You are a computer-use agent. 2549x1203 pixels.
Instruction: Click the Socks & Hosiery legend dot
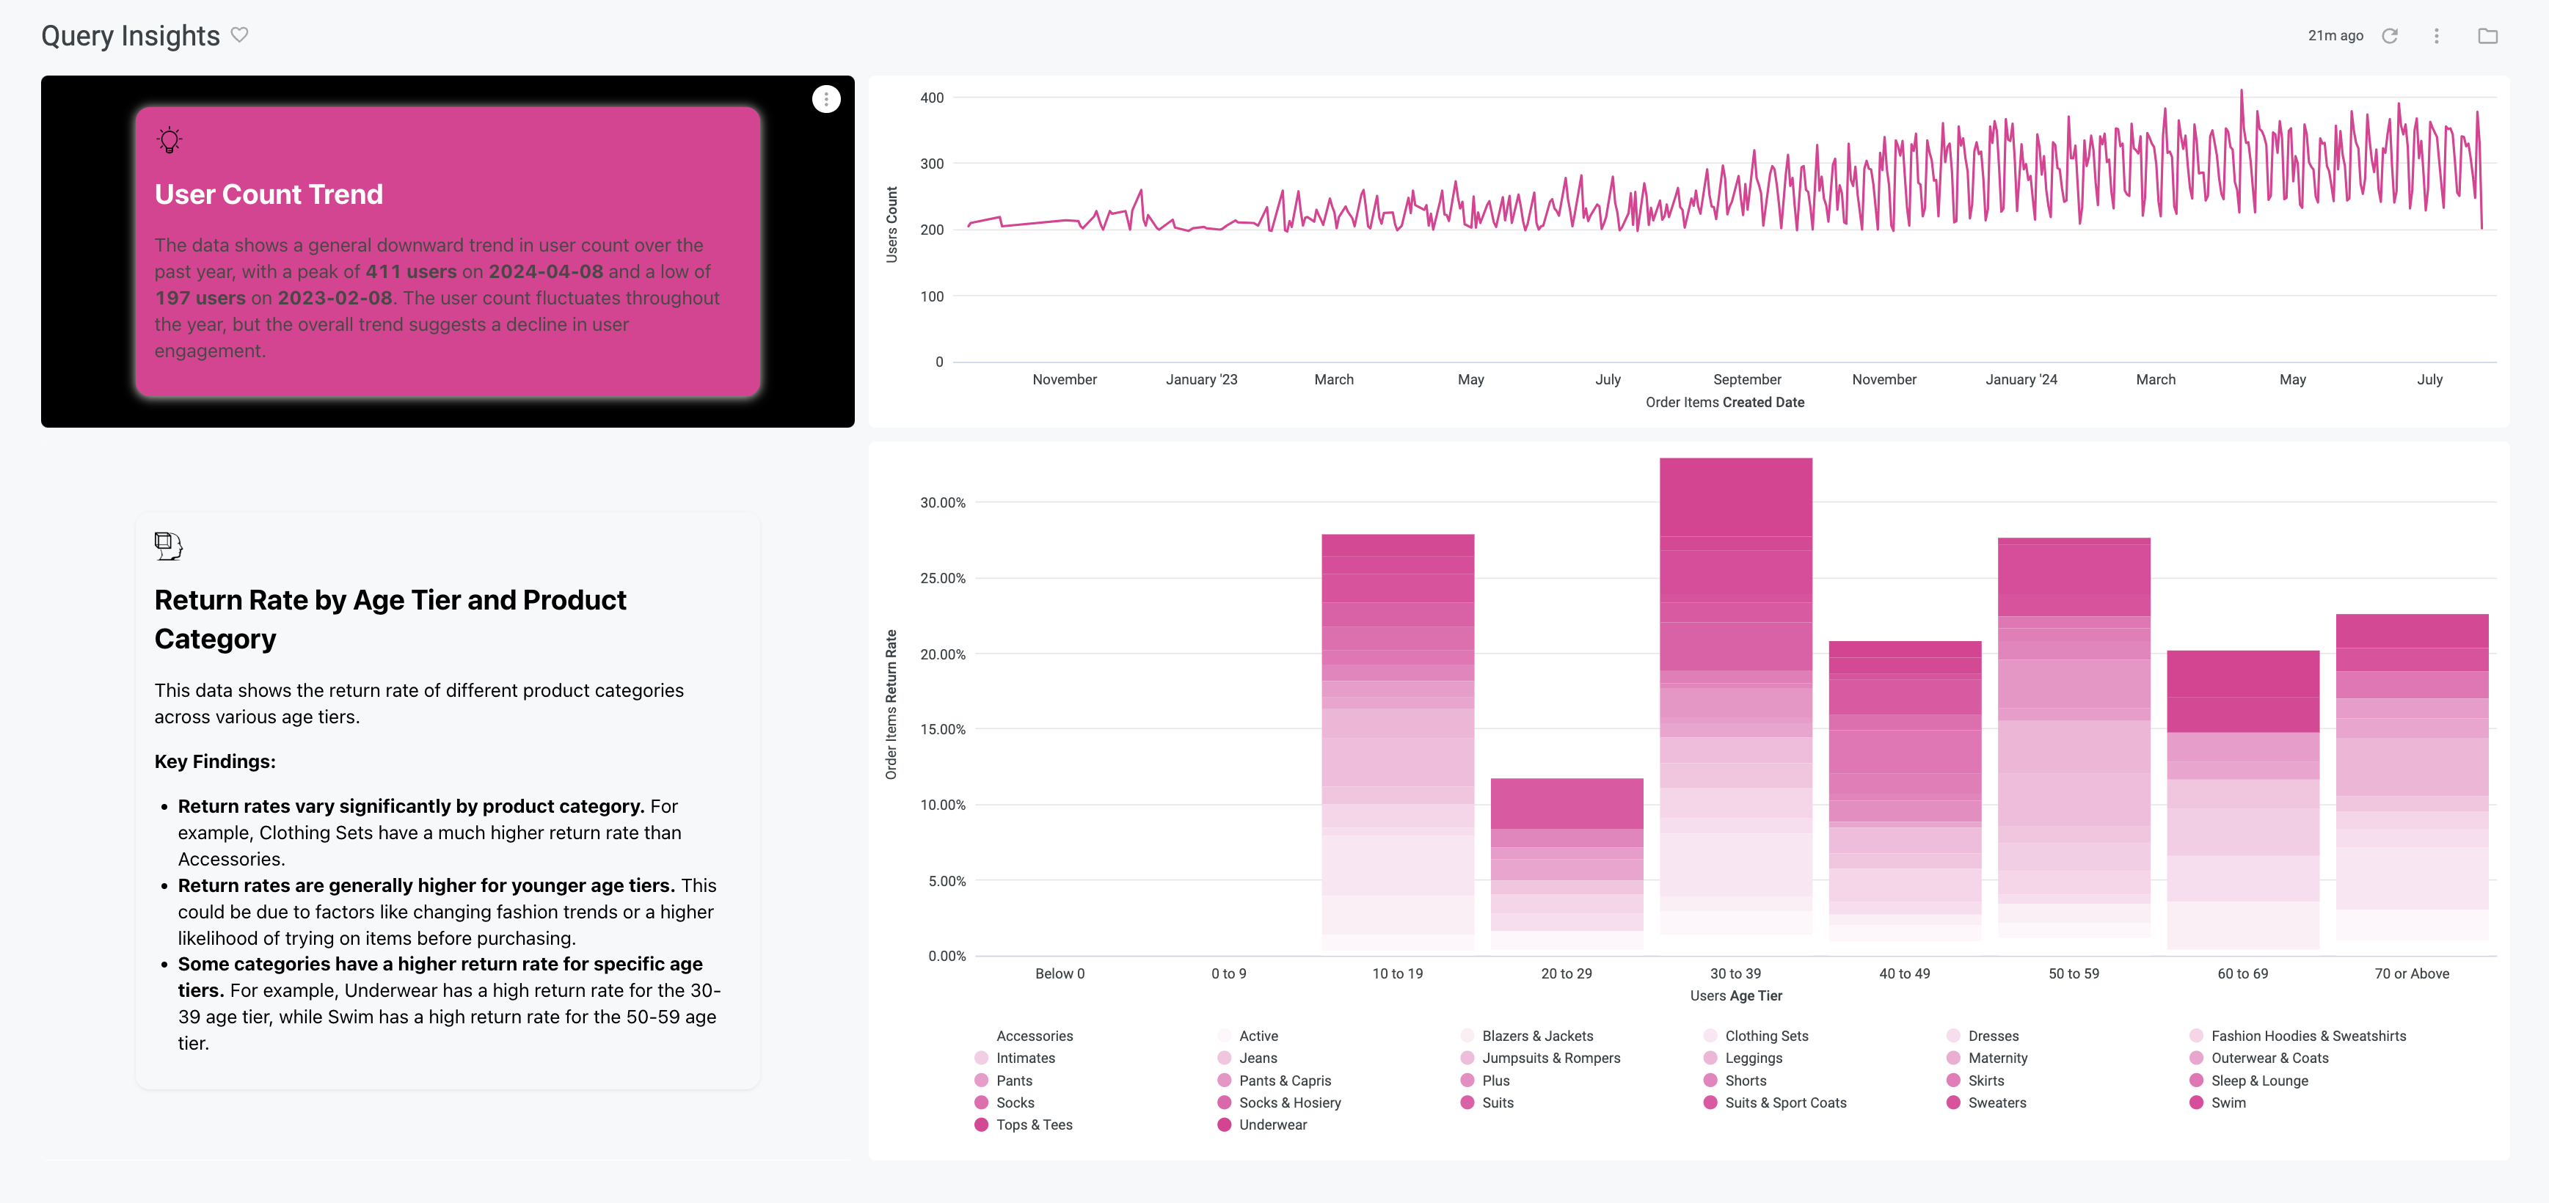[x=1224, y=1103]
